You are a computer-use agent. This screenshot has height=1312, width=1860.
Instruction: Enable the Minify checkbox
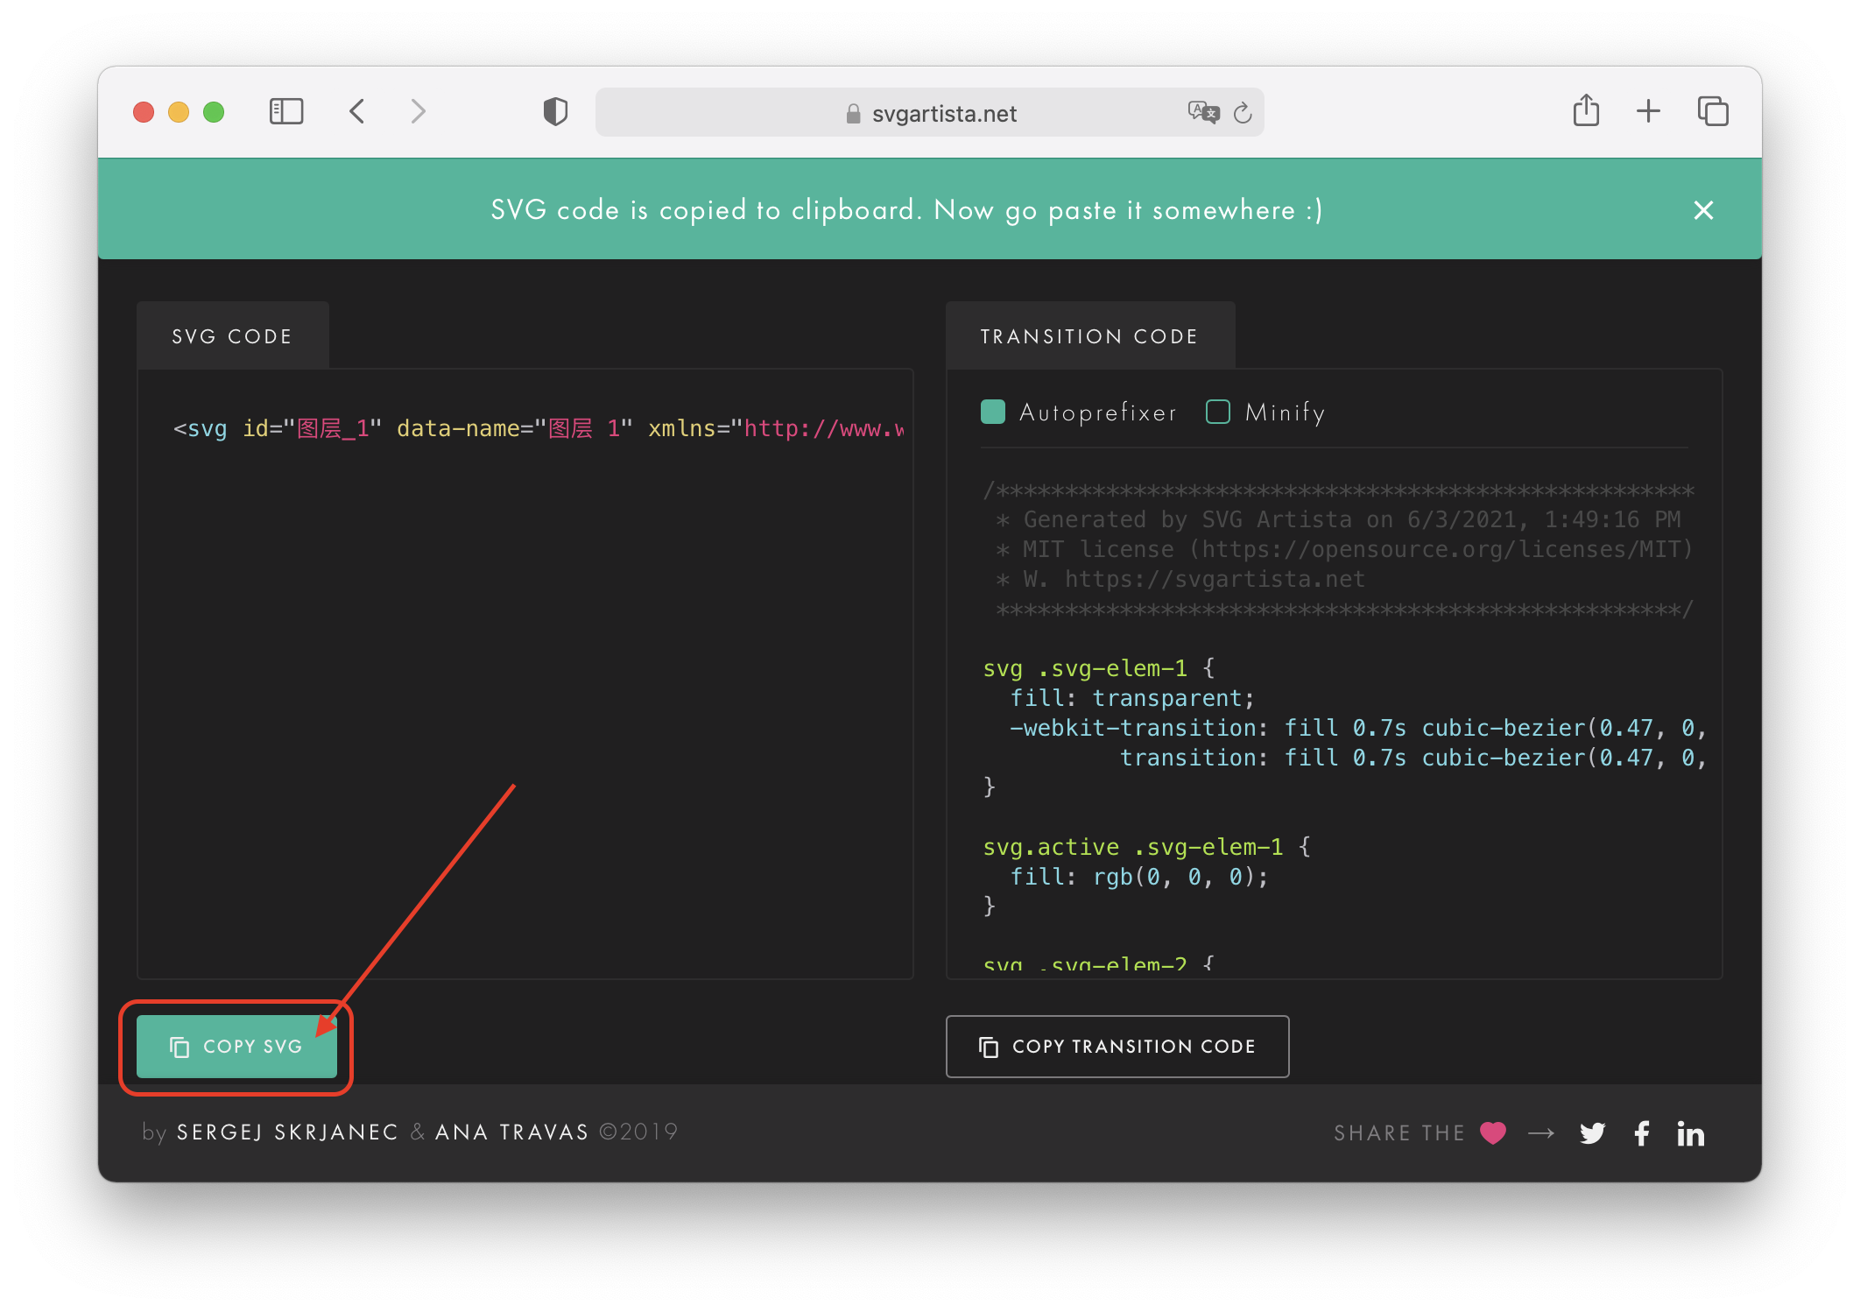(1218, 412)
